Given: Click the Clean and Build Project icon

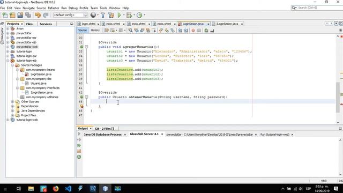Looking at the screenshot, I should click(x=111, y=15).
